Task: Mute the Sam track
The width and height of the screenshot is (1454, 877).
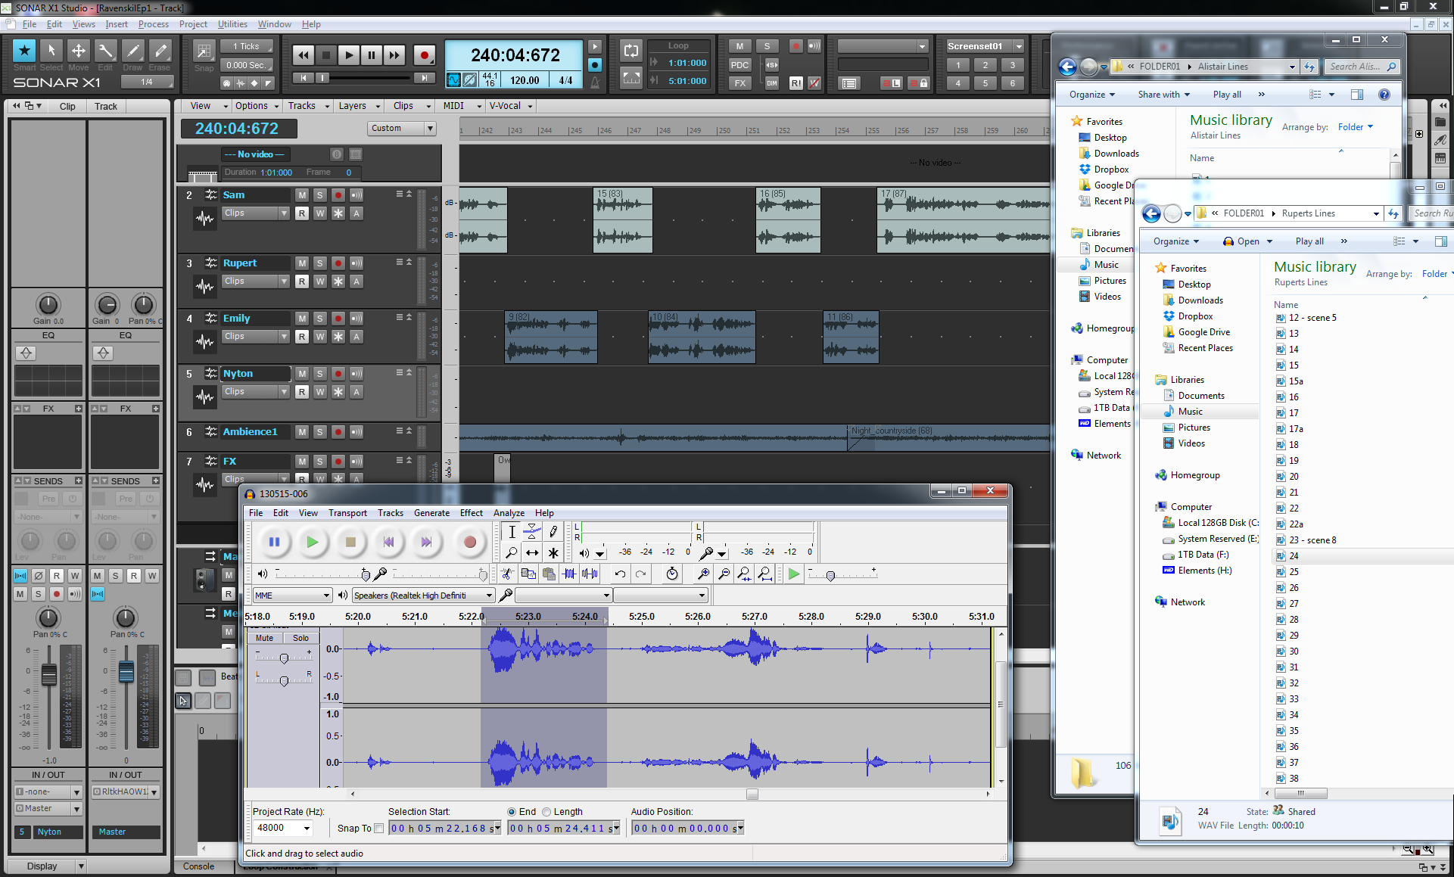Action: click(302, 195)
